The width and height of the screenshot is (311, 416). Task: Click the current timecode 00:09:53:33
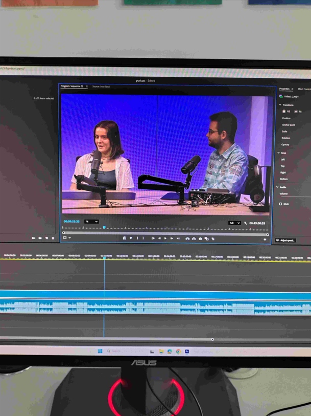71,221
